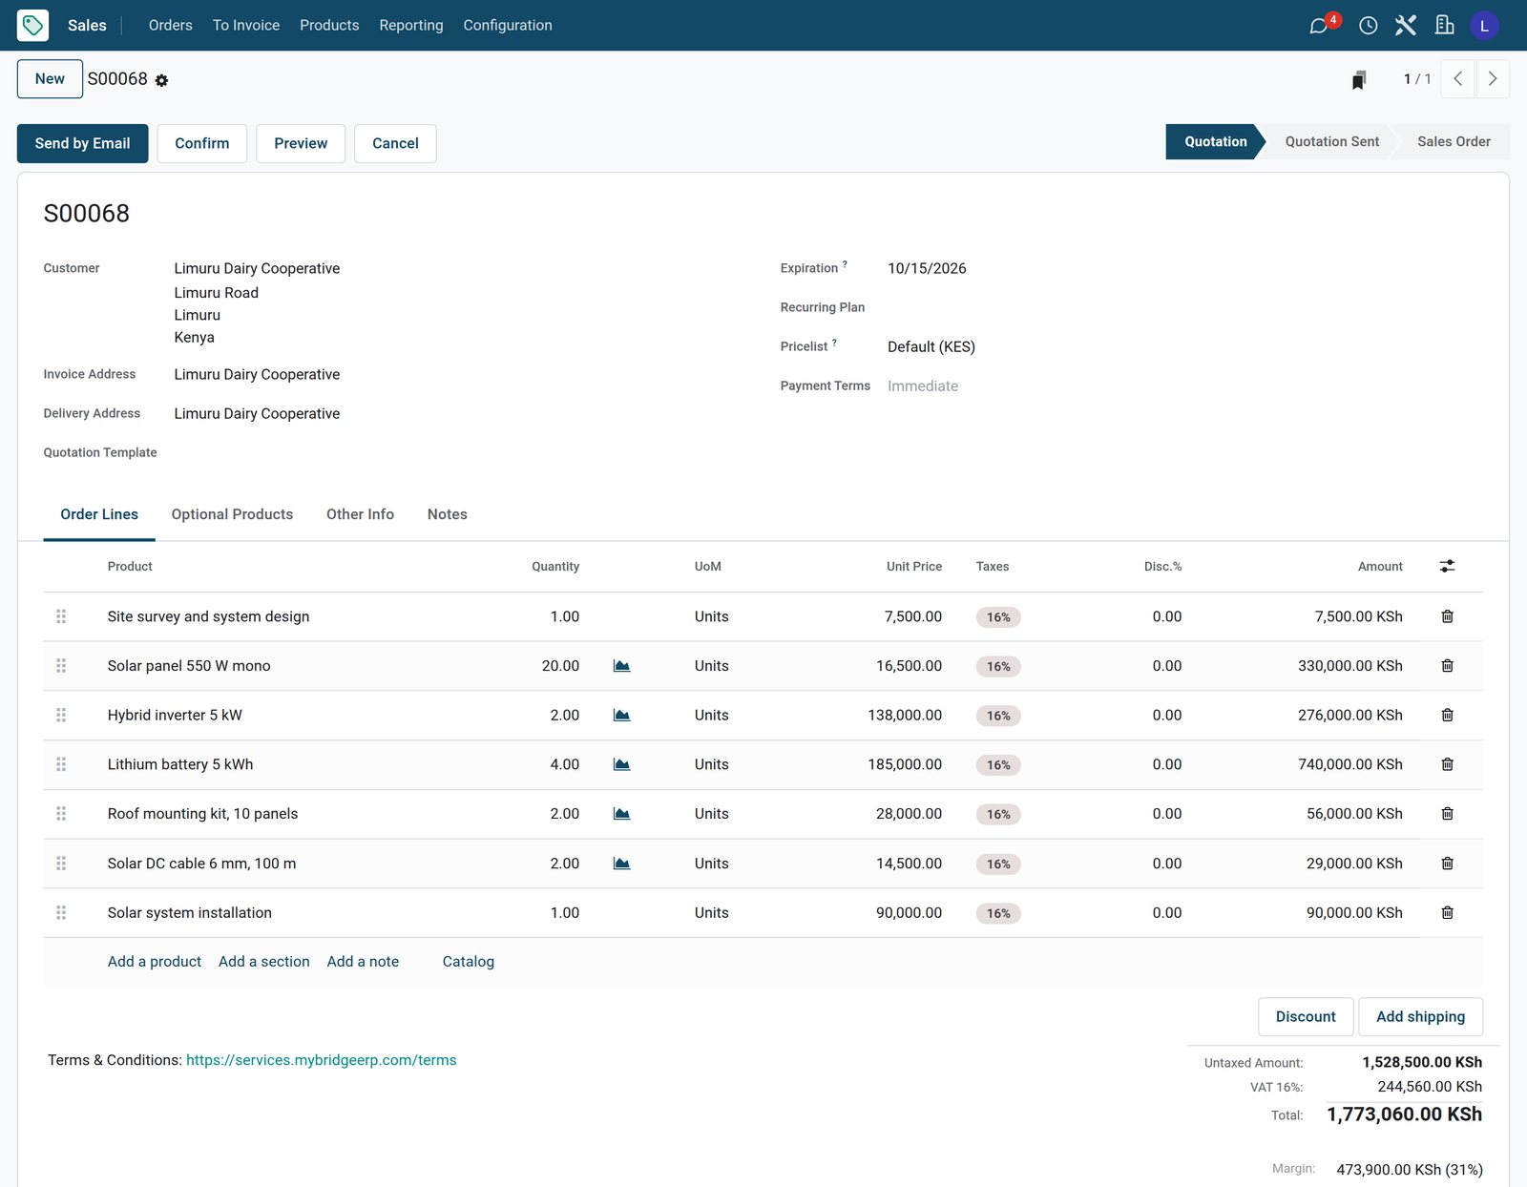Switch to the Optional Products tab
This screenshot has height=1187, width=1527.
pyautogui.click(x=232, y=514)
